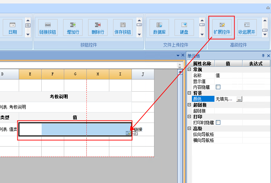This screenshot has width=271, height=183.
Task: Add a 保存按钮 control
Action: (122, 28)
